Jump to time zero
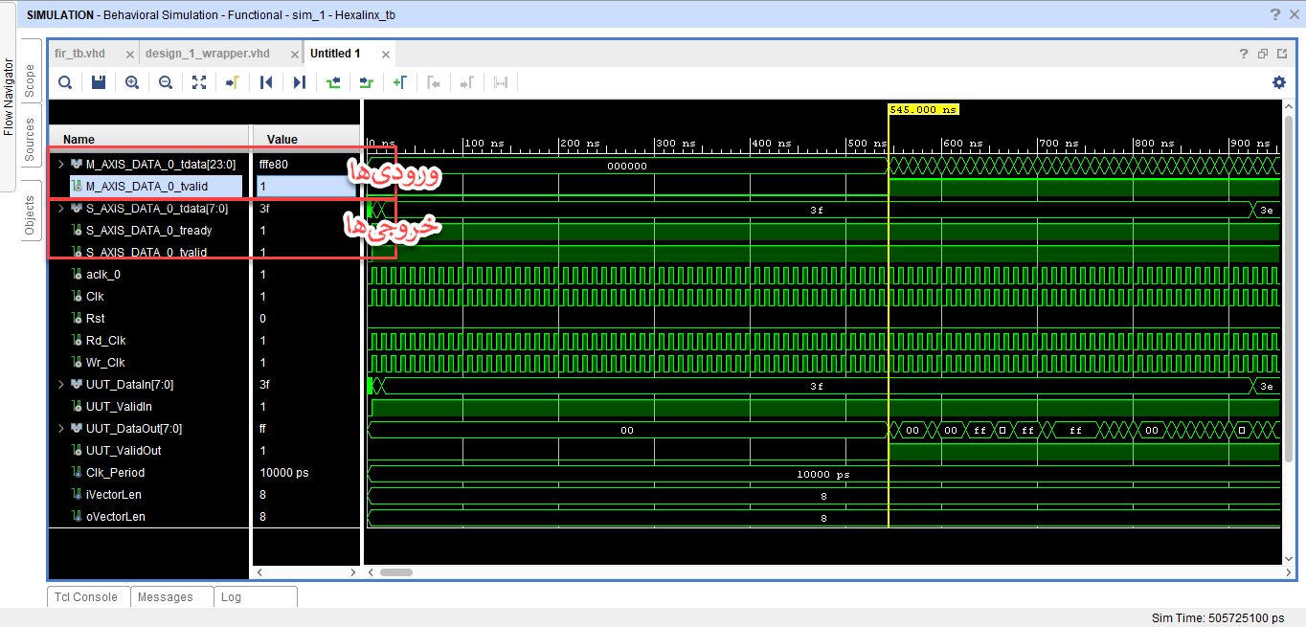 click(266, 83)
